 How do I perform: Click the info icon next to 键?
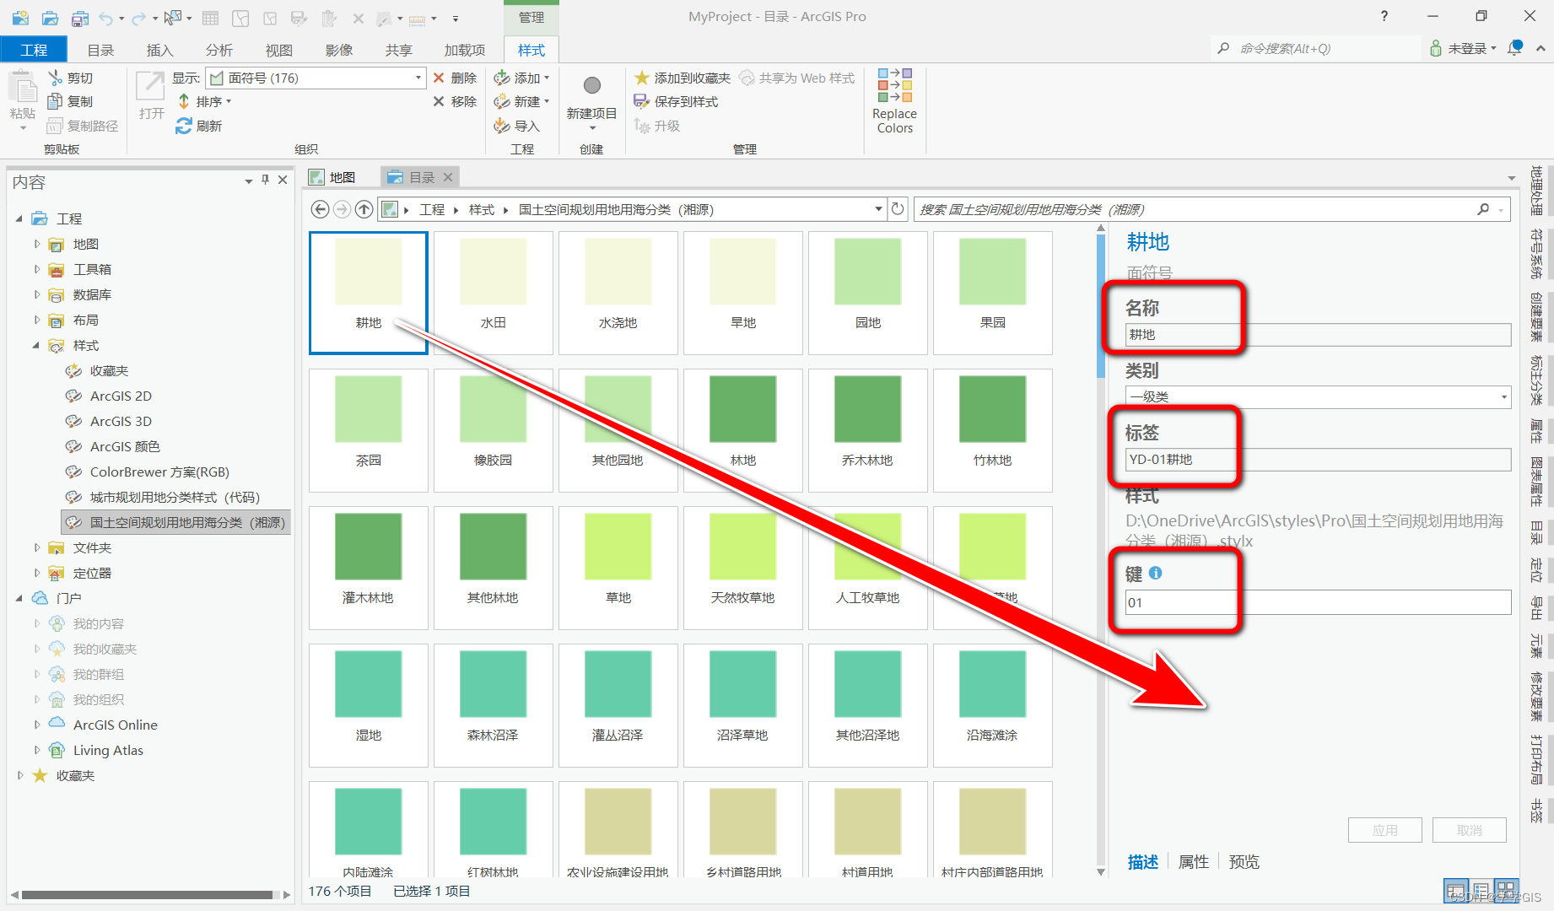point(1156,573)
